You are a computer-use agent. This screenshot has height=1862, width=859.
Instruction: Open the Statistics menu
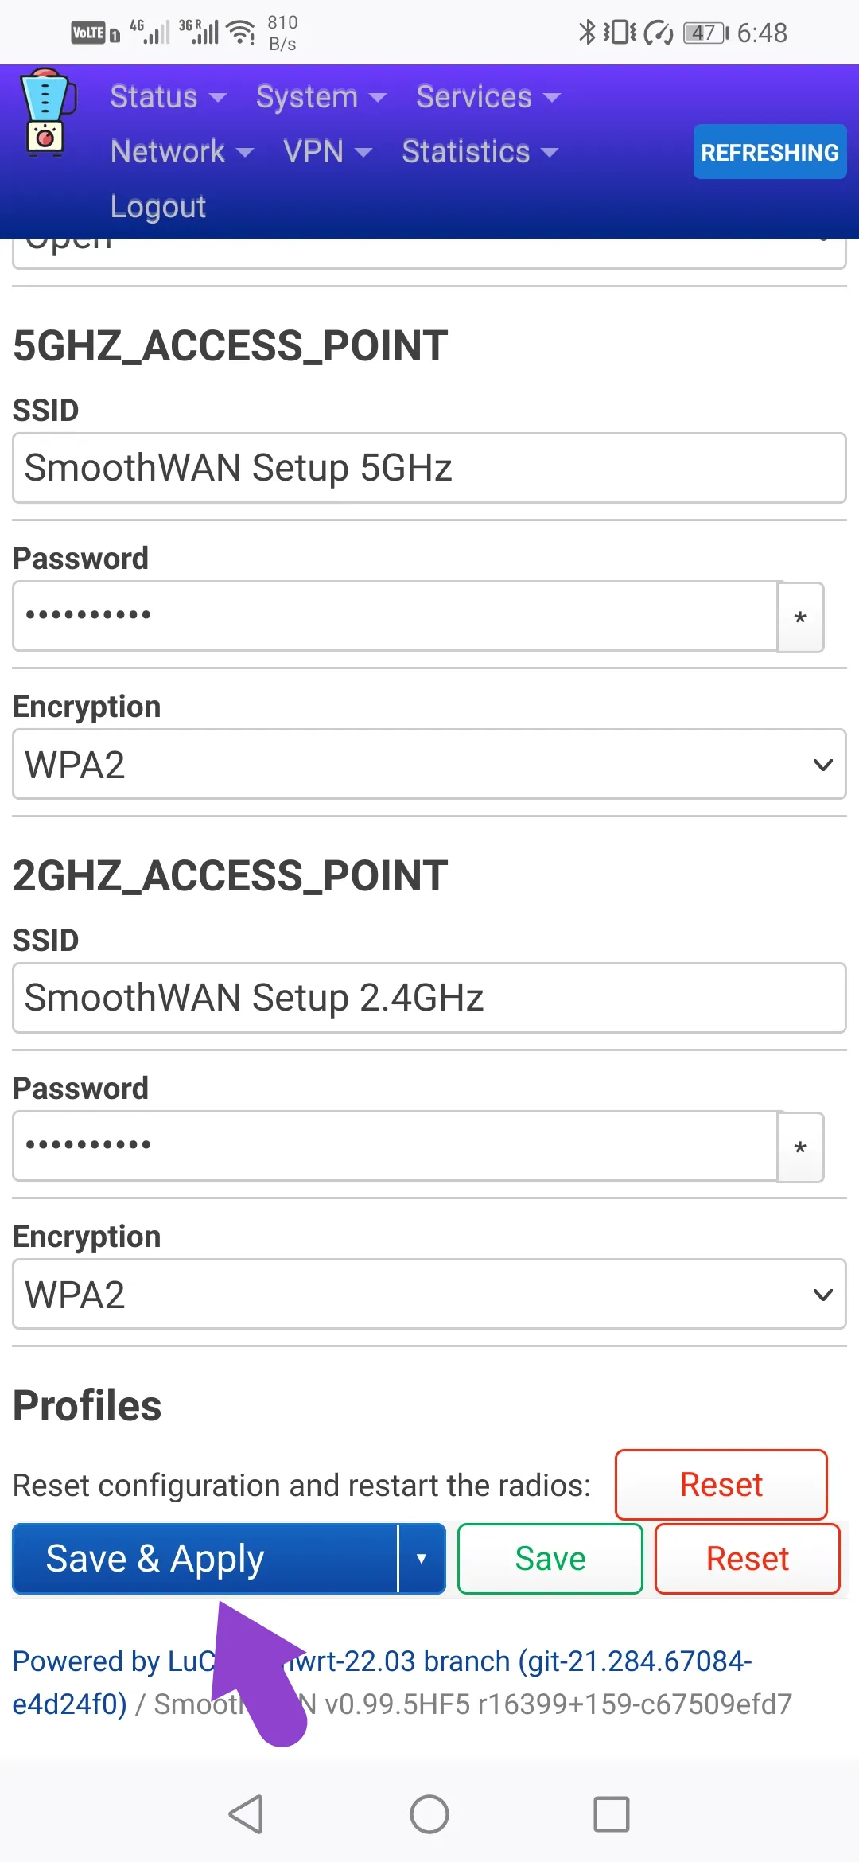pyautogui.click(x=480, y=151)
